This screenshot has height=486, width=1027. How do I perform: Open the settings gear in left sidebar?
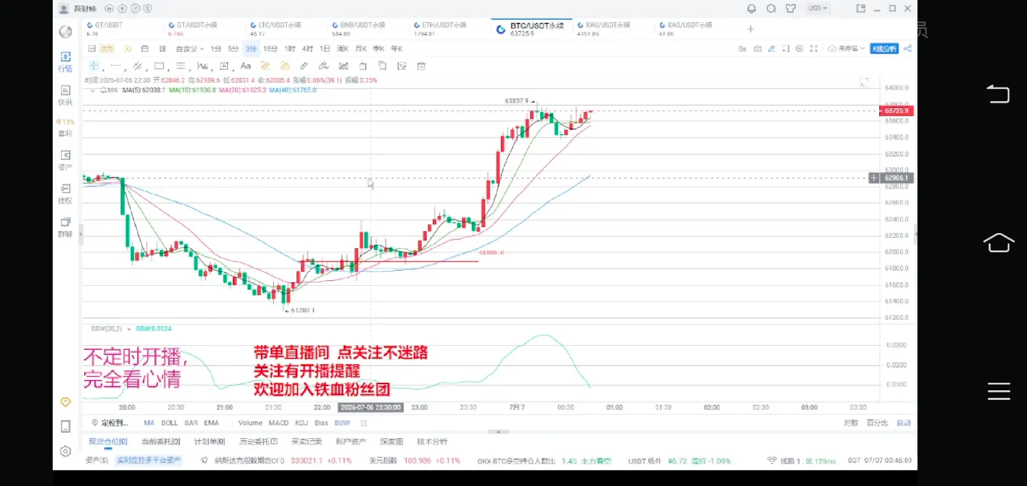pos(65,451)
